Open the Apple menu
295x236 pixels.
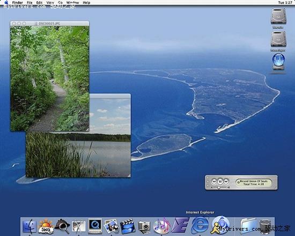tap(6, 3)
